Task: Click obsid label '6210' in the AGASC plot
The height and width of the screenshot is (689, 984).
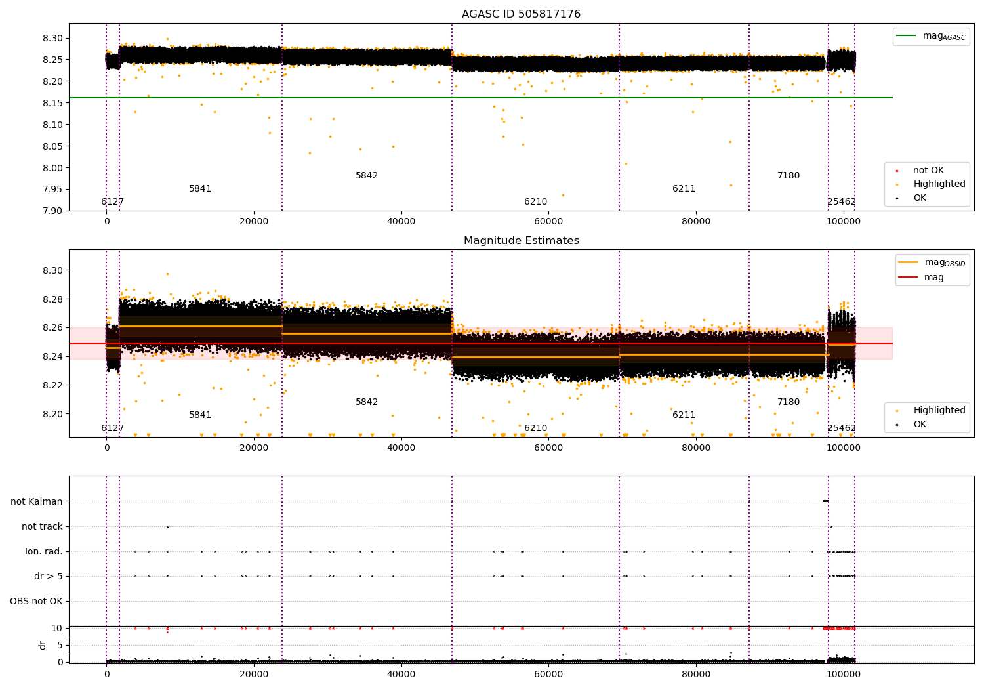Action: click(x=535, y=202)
